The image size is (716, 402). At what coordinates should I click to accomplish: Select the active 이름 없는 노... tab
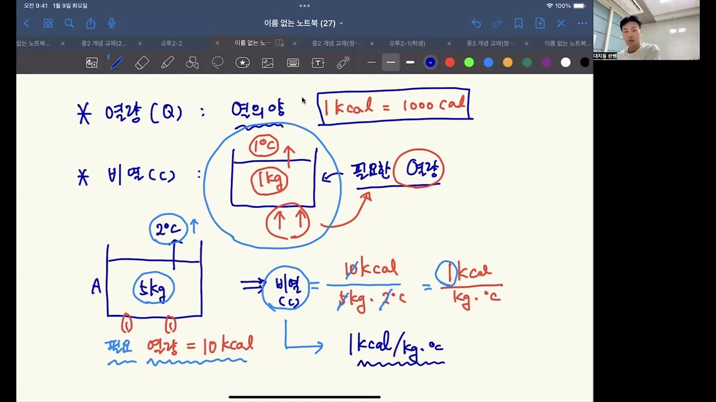pos(252,43)
